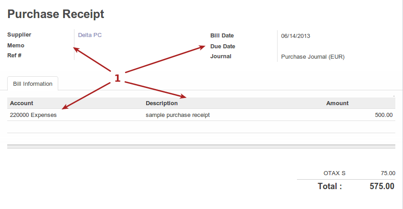The width and height of the screenshot is (403, 209).
Task: Click the Due Date field label
Action: [x=222, y=46]
